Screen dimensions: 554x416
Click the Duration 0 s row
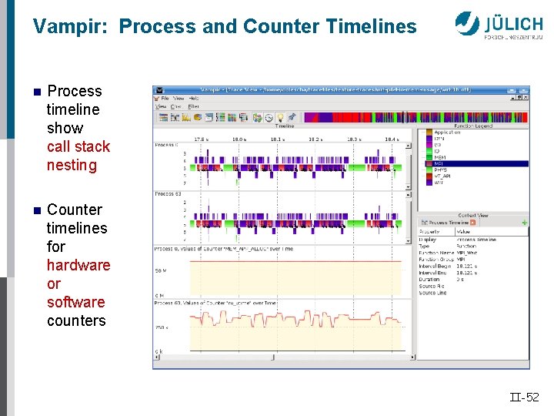click(x=472, y=280)
